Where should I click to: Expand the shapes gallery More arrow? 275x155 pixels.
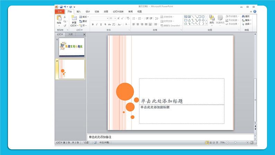coord(206,24)
